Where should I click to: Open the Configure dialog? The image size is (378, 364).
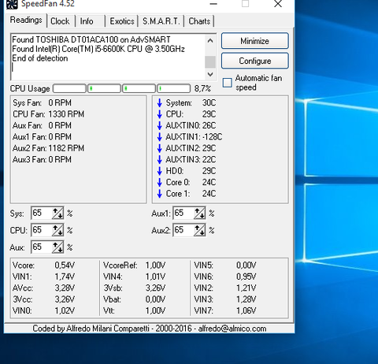255,61
